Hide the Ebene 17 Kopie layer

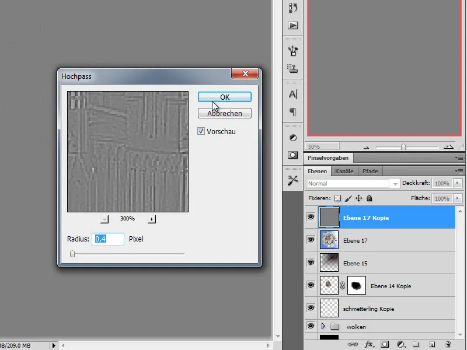[x=311, y=217]
